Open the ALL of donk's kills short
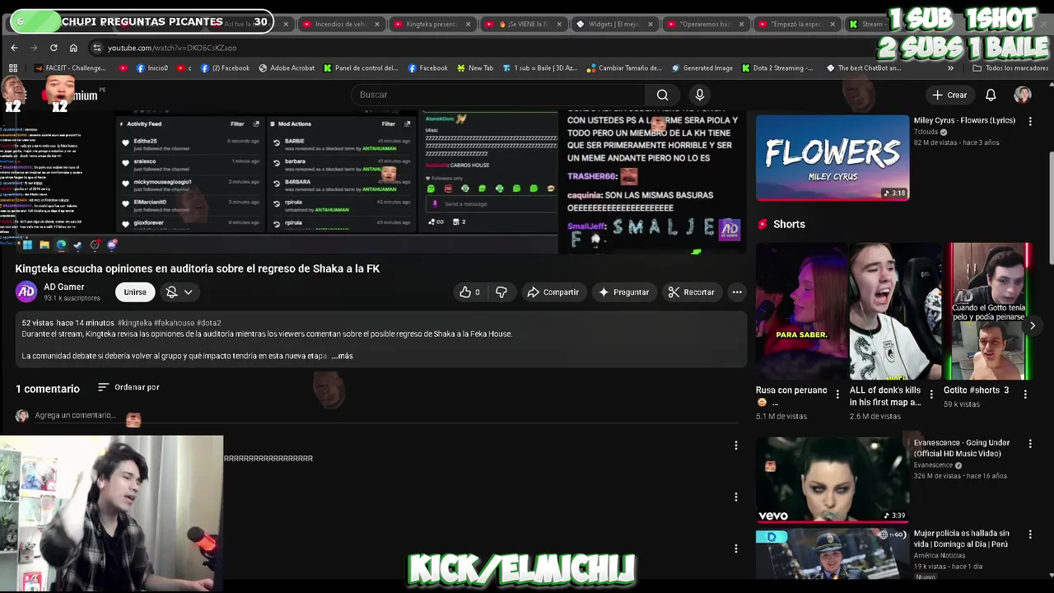 [895, 311]
